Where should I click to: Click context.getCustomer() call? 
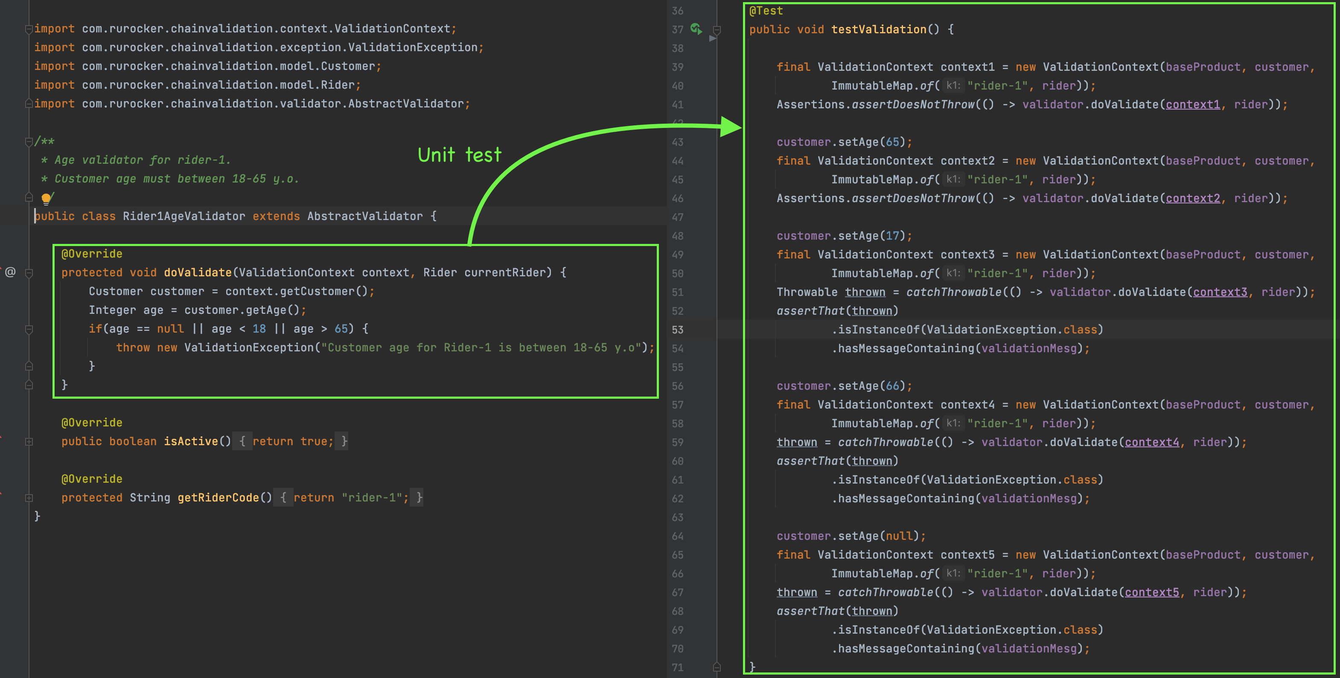[x=297, y=291]
